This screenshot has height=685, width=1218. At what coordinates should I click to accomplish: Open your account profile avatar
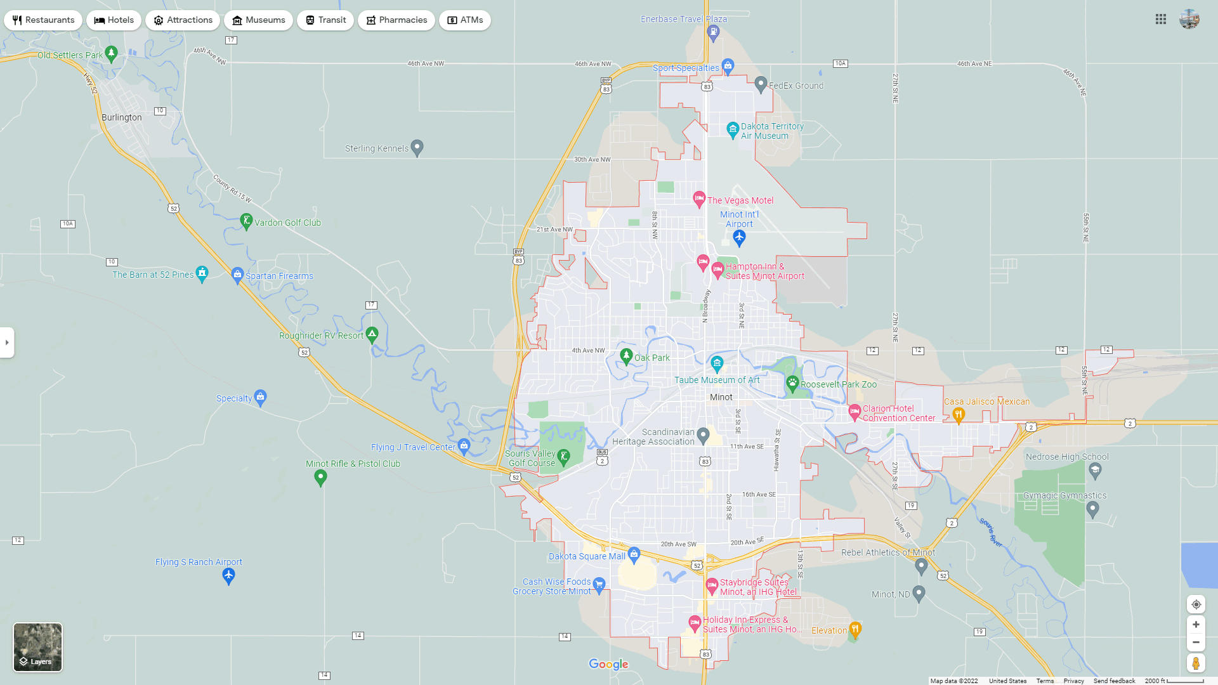[1189, 19]
